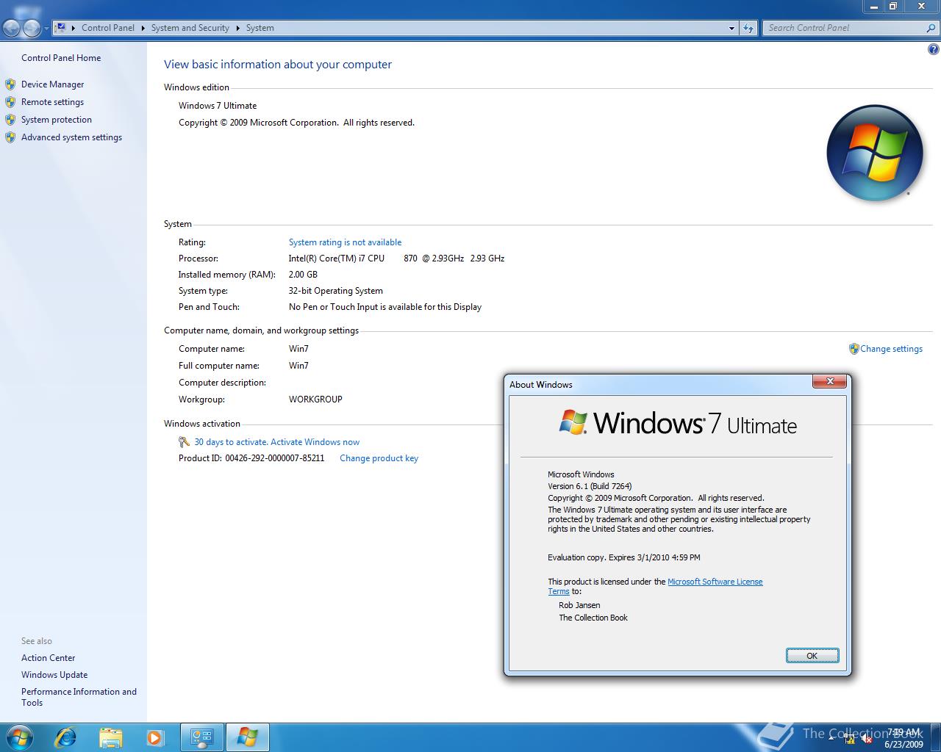Open Remote settings from sidebar
This screenshot has width=941, height=752.
[52, 102]
